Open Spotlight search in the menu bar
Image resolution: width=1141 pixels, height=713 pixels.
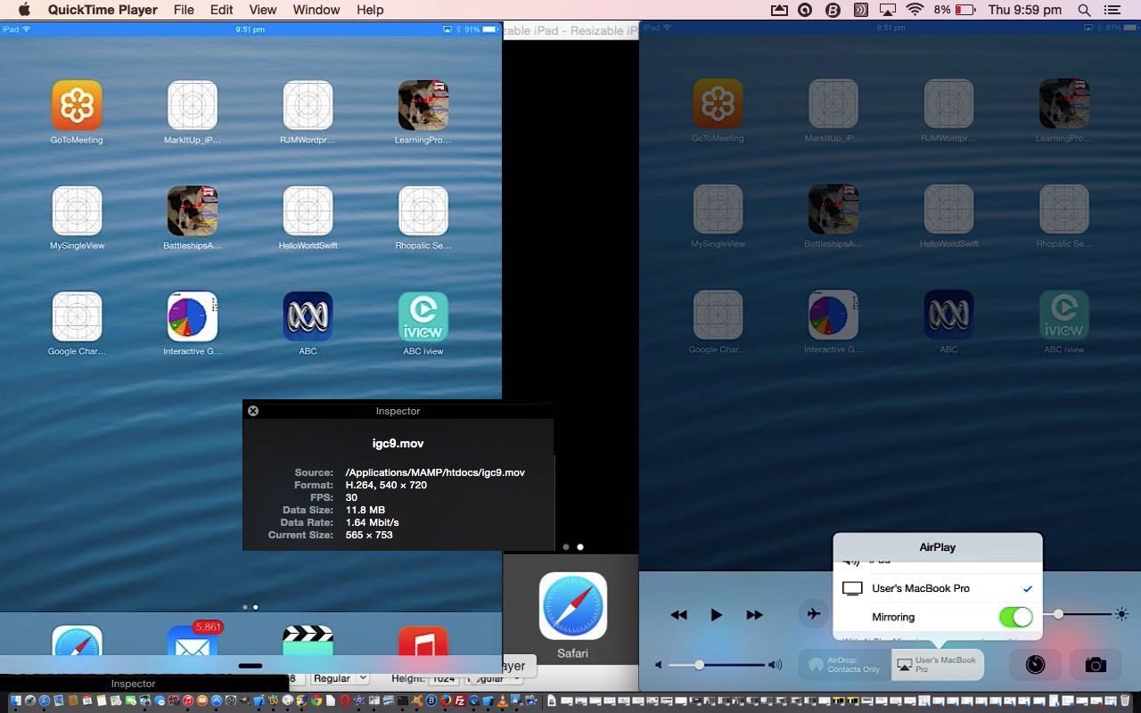click(x=1082, y=10)
